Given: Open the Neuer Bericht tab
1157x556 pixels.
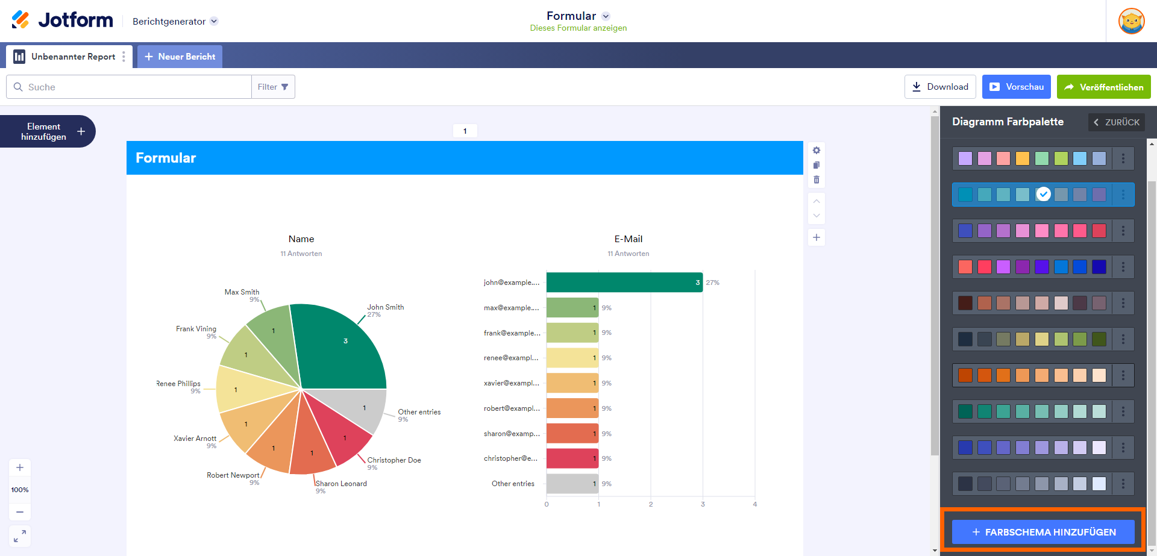Looking at the screenshot, I should click(x=180, y=57).
